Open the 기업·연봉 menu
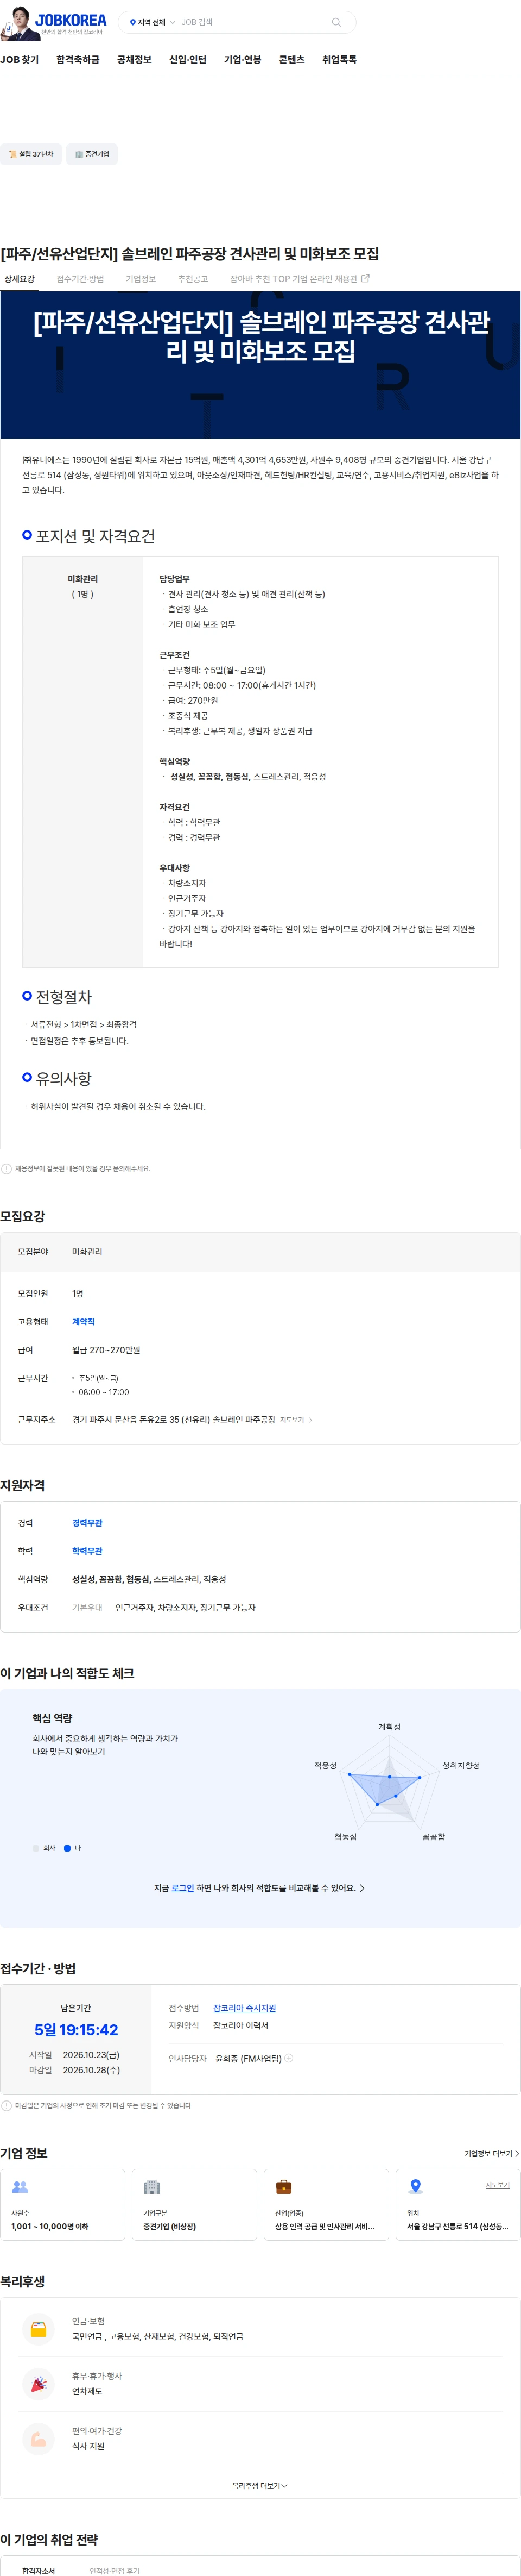This screenshot has width=521, height=2576. (x=243, y=60)
